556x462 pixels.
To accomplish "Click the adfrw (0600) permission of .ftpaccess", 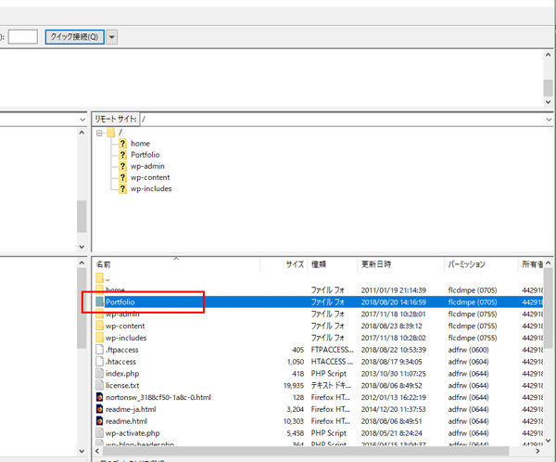I will [x=468, y=350].
